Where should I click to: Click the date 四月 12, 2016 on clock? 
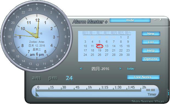pos(37,45)
